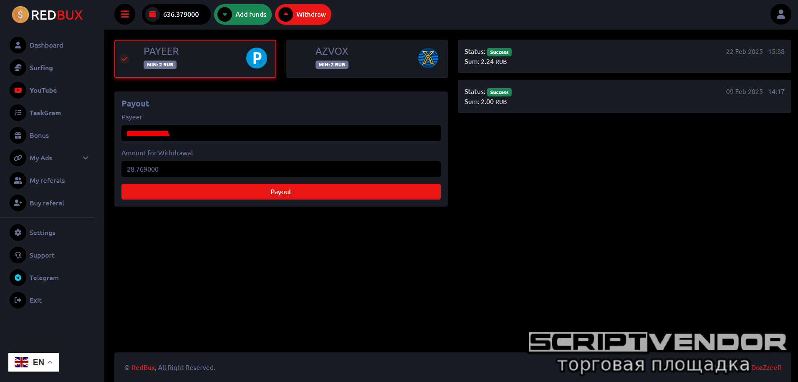Image resolution: width=798 pixels, height=382 pixels.
Task: Click the 636.379000 balance display
Action: point(181,14)
